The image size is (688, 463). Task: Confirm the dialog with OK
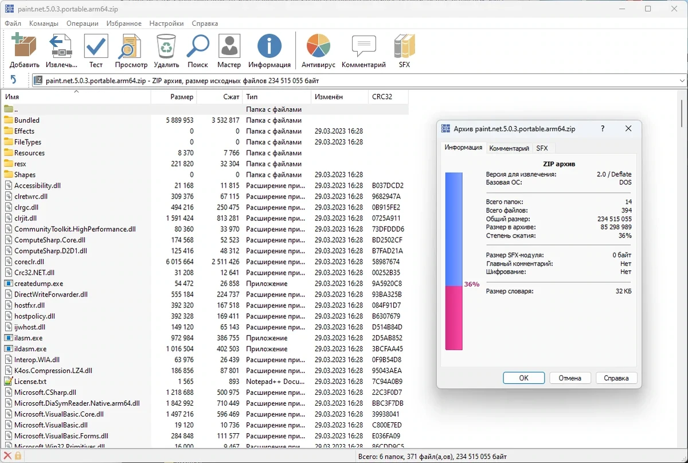pos(524,378)
